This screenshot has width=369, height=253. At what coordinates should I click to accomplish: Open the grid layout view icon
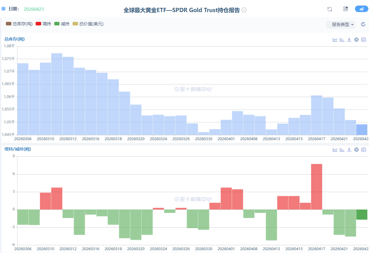coord(345,9)
